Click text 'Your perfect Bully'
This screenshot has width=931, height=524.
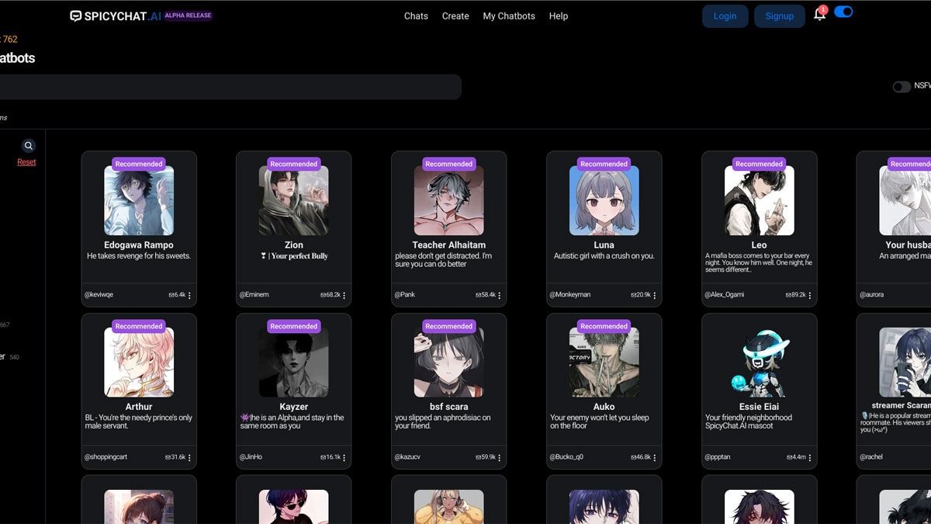pos(299,256)
